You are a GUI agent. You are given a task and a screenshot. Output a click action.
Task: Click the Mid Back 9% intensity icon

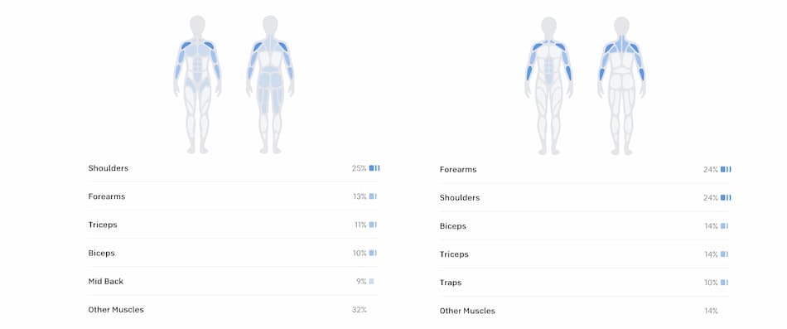click(x=371, y=281)
